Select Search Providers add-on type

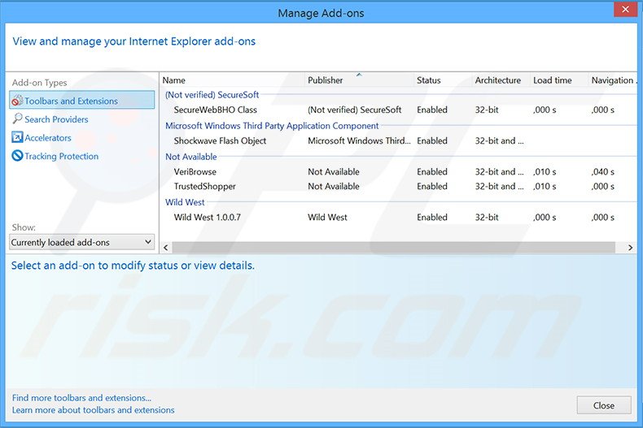(57, 119)
